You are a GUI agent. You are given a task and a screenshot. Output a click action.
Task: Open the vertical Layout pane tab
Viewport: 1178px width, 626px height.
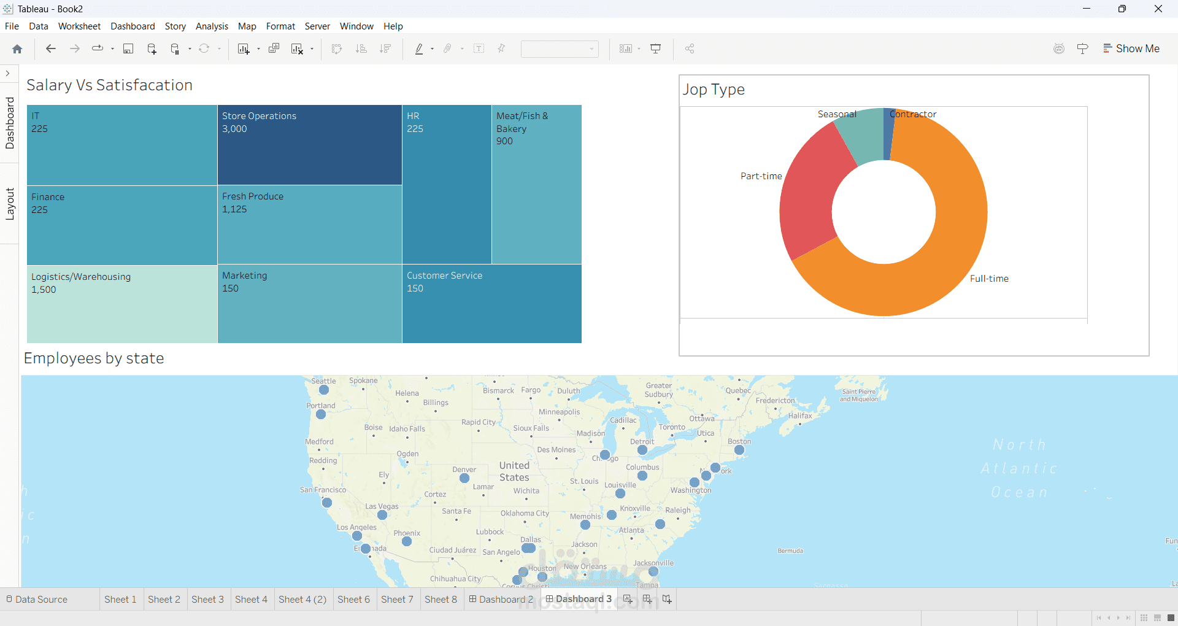click(x=9, y=204)
